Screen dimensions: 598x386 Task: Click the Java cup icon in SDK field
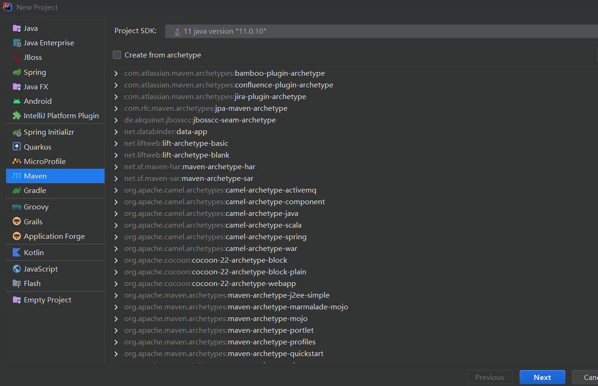tap(177, 31)
